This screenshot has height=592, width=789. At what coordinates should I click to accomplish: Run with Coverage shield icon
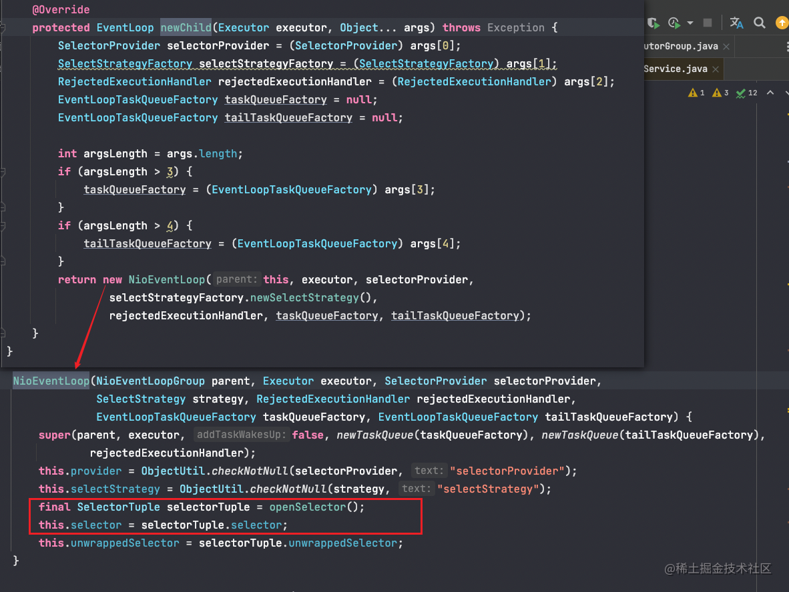click(x=653, y=23)
